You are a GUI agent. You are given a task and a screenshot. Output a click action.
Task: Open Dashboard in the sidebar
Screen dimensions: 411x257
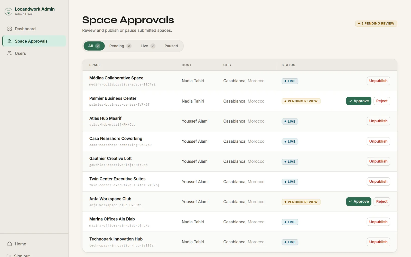[34, 29]
